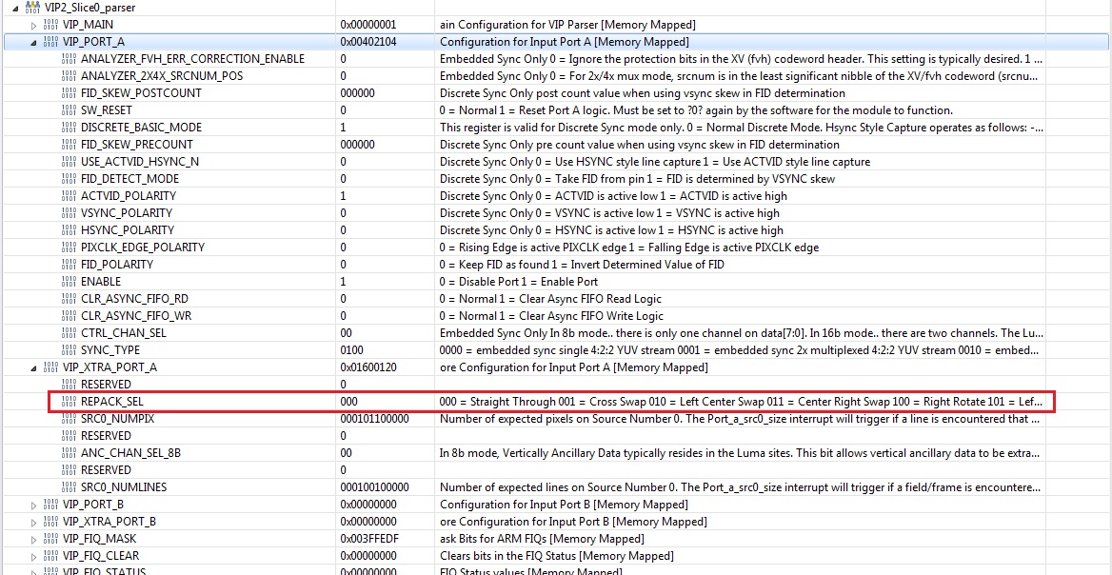Select the DISCRETE_BASIC_MODE bitfield row
Viewport: 1112px width, 575px height.
pos(556,128)
